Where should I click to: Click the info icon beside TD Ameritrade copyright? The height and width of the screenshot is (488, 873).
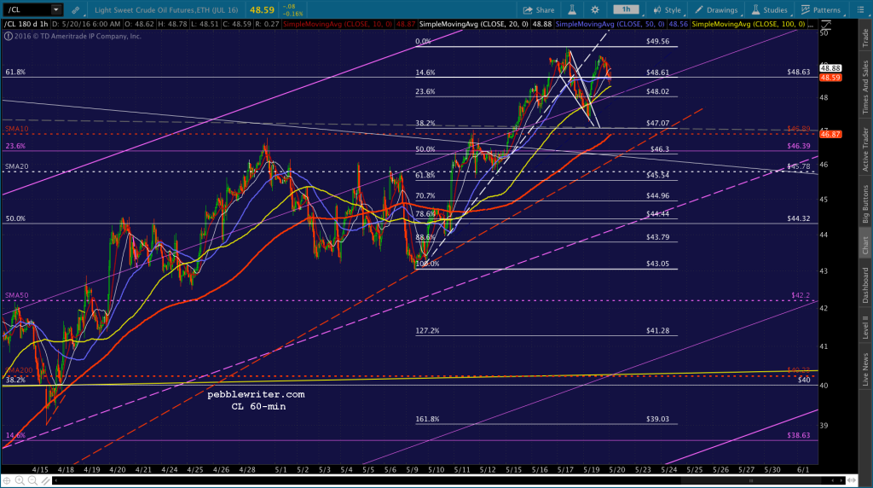8,36
